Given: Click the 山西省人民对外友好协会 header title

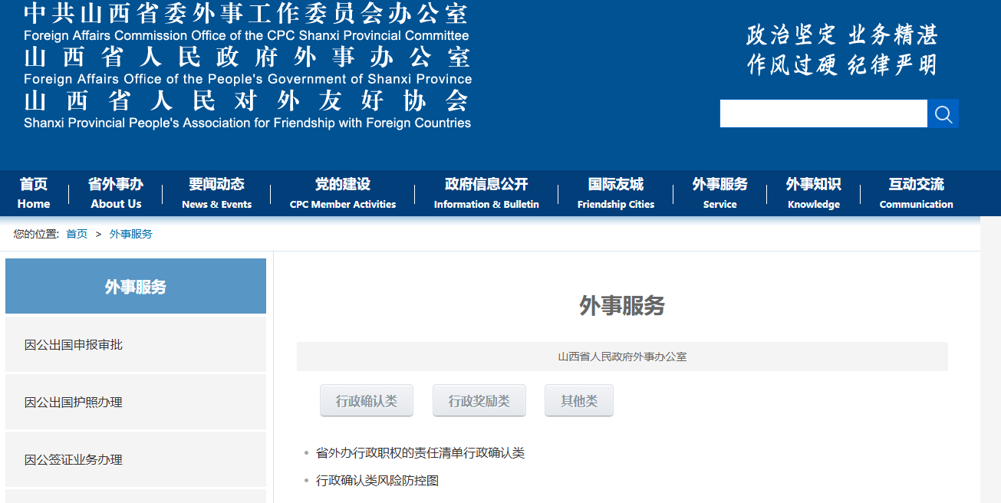Looking at the screenshot, I should pos(247,100).
